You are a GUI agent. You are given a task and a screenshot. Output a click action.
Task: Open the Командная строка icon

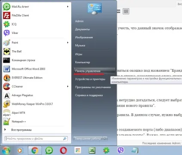[6, 60]
